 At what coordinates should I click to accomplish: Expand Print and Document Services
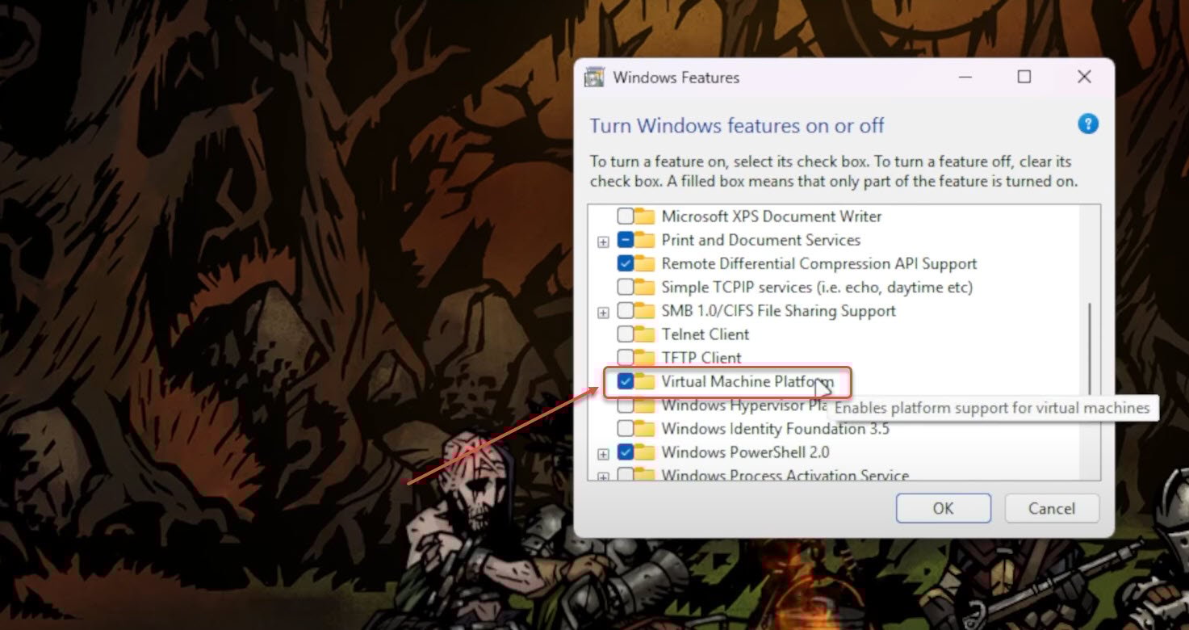click(x=602, y=240)
